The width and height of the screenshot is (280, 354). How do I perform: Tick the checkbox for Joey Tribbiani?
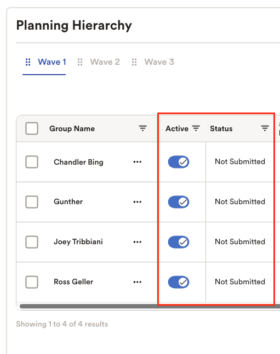32,242
